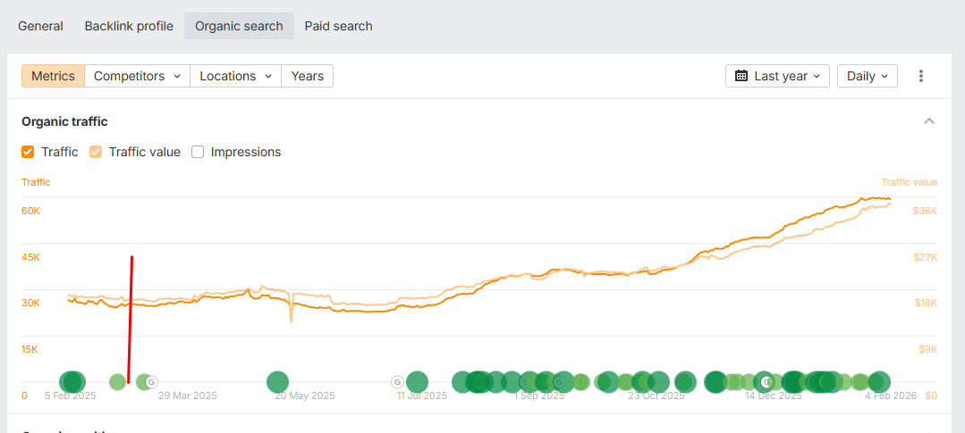Image resolution: width=965 pixels, height=433 pixels.
Task: Click the Google update marker near 11 Jul 2025
Action: [397, 382]
